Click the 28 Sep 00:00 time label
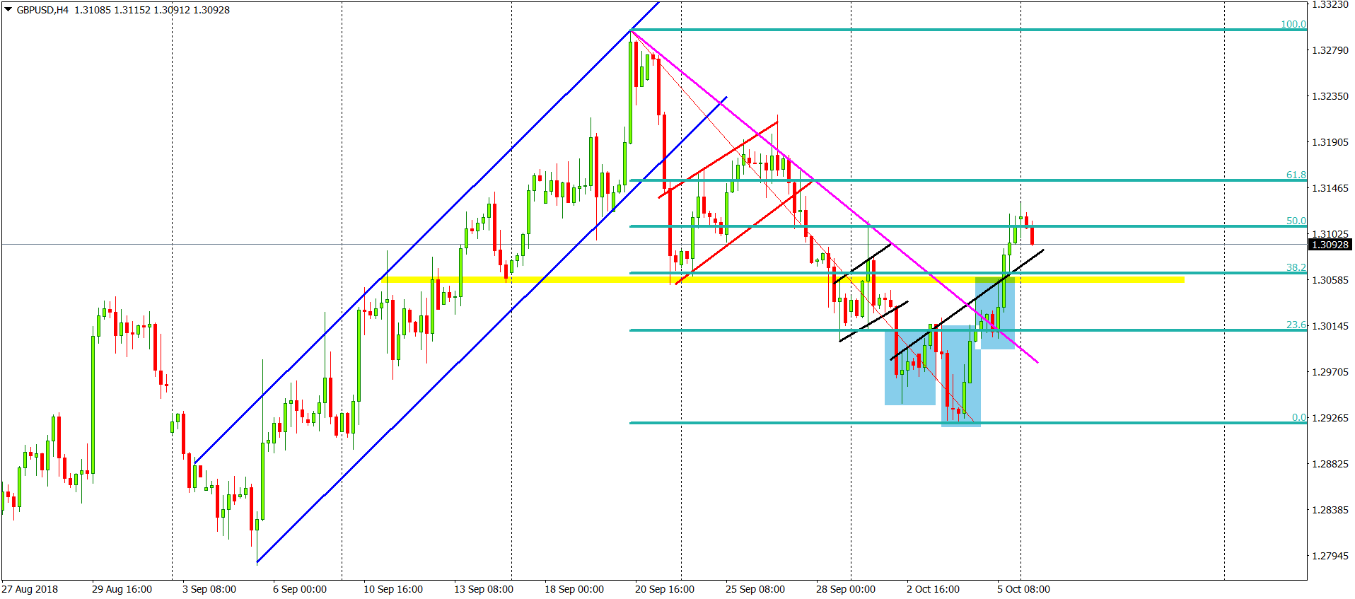1355x599 pixels. 846,589
